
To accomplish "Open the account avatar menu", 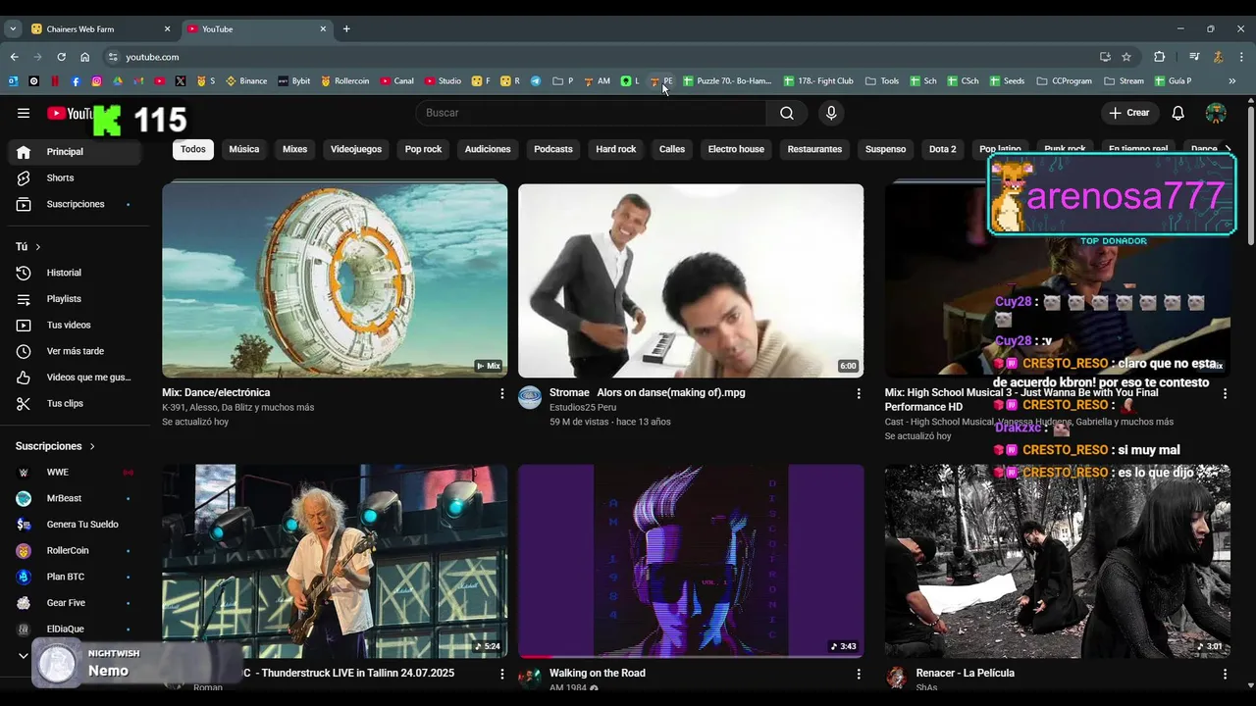I will coord(1216,113).
